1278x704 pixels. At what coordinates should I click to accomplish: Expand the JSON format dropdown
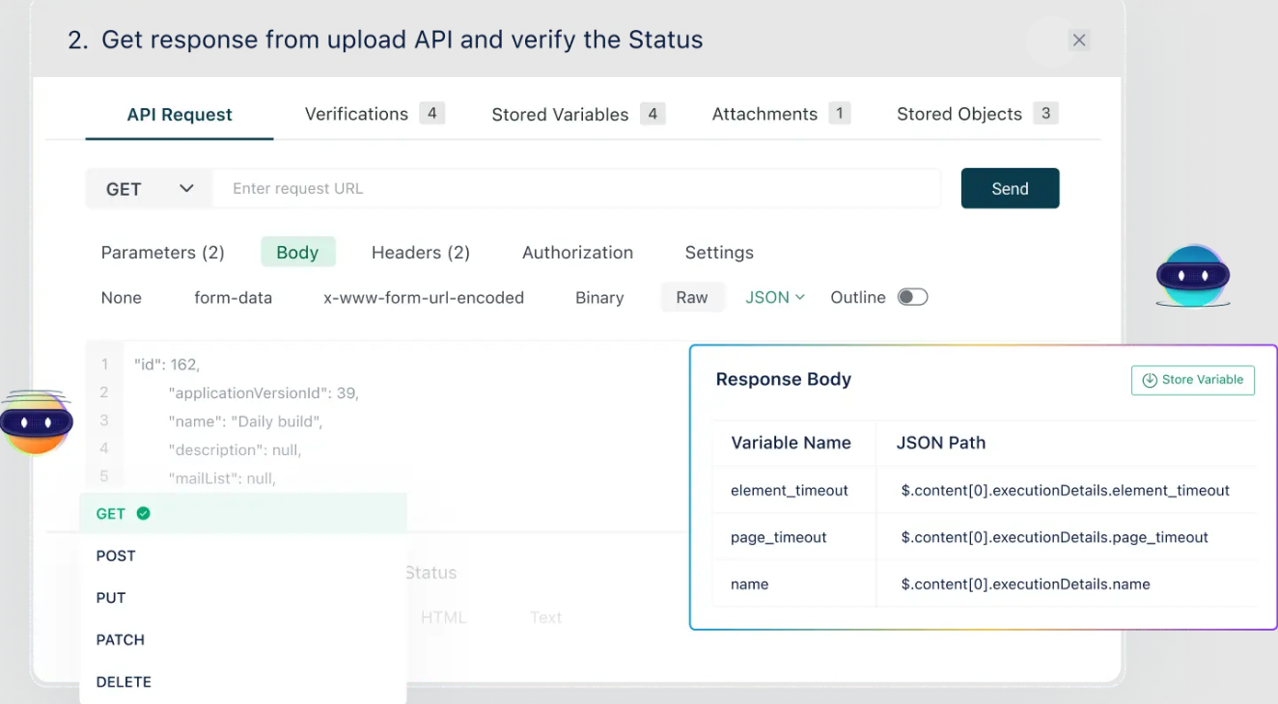point(775,298)
